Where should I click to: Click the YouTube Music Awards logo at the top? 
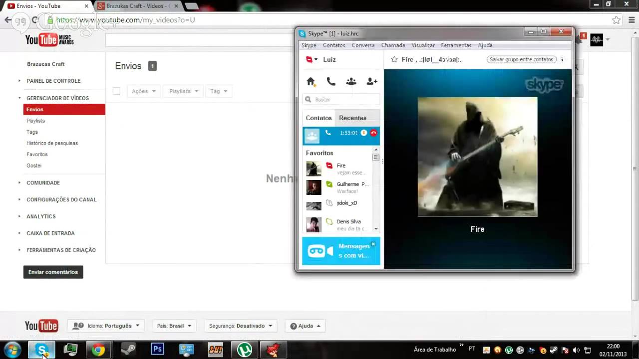click(x=49, y=40)
